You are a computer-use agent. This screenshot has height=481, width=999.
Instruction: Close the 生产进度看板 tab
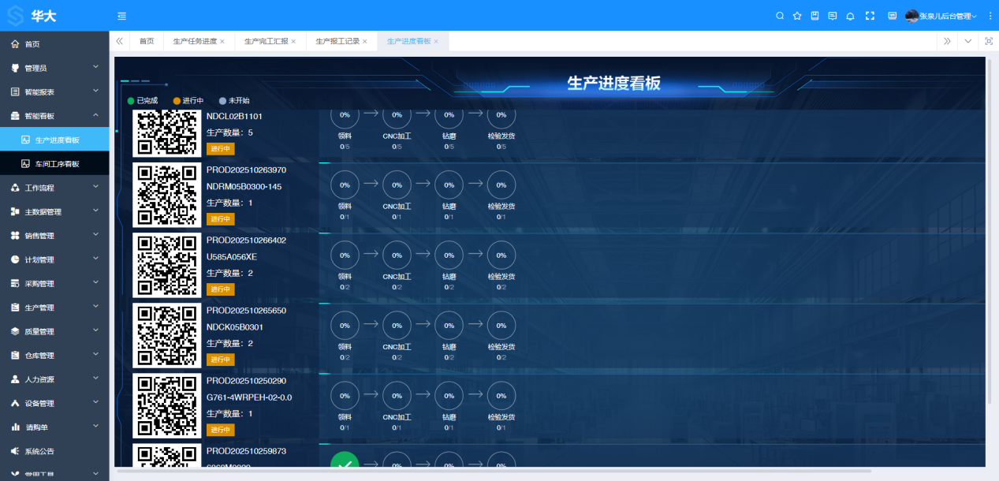coord(436,41)
